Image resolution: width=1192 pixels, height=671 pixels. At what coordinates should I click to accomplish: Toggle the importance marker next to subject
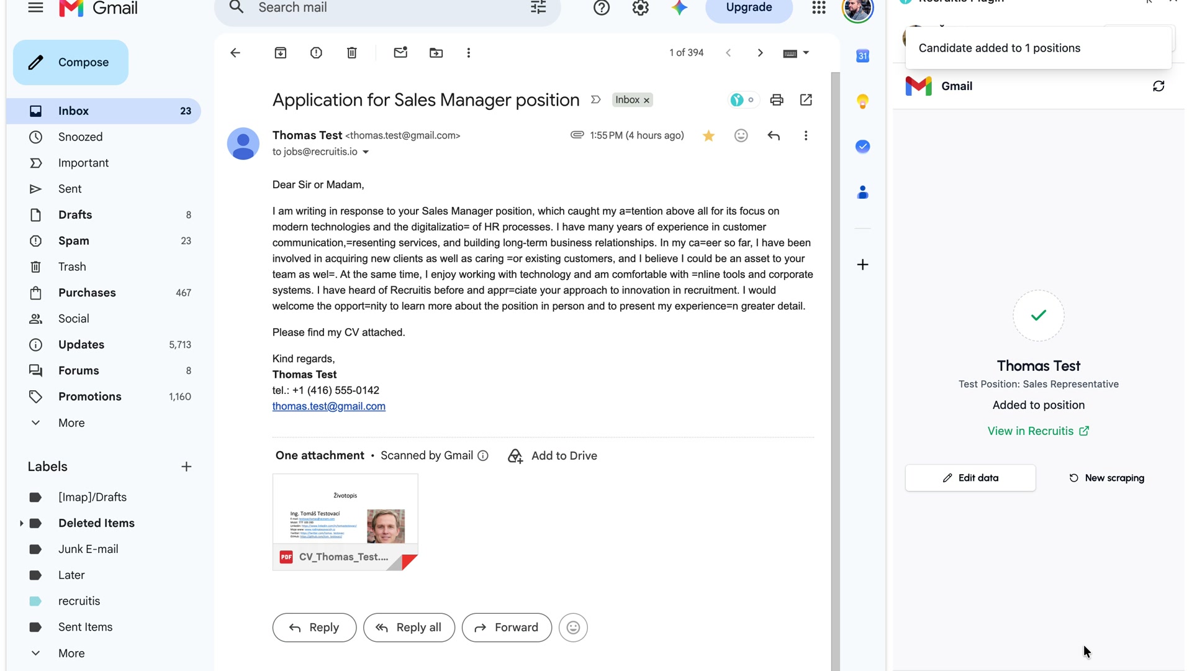(x=596, y=100)
